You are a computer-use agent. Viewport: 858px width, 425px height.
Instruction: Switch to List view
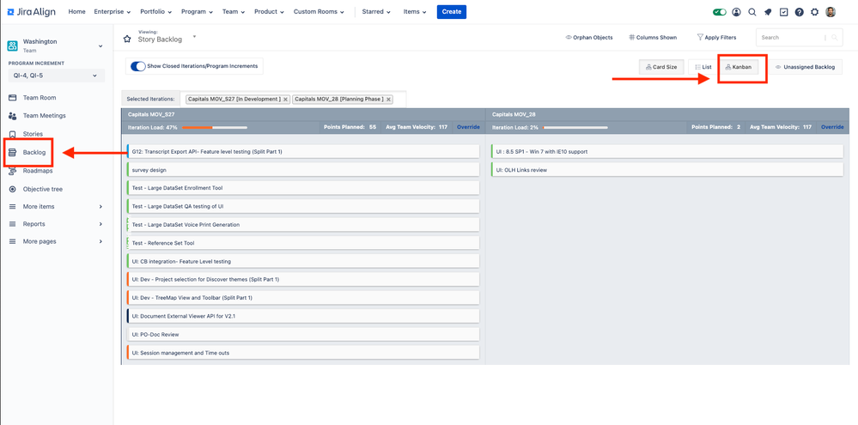pos(703,67)
